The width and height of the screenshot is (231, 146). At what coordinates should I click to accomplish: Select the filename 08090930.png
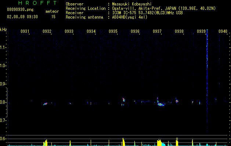click(20, 10)
